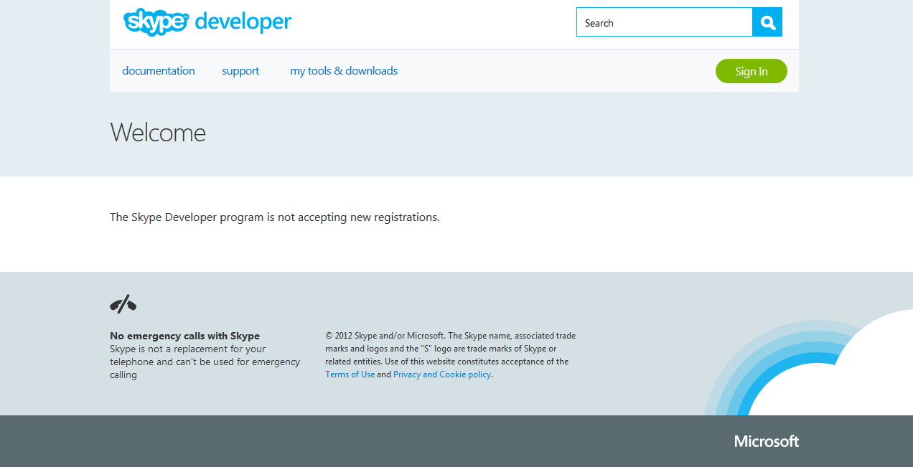Open the support menu item
The height and width of the screenshot is (467, 913).
240,71
